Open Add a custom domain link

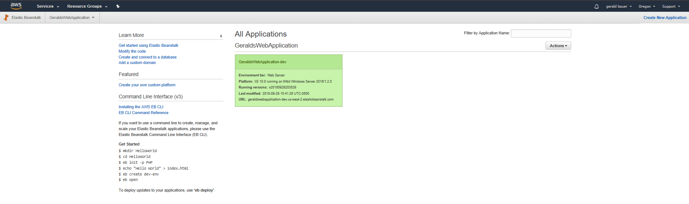[137, 63]
